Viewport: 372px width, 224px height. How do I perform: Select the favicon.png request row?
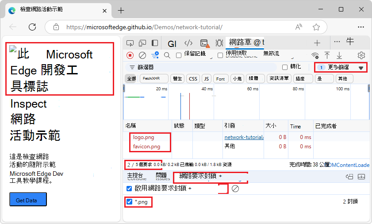pos(246,147)
